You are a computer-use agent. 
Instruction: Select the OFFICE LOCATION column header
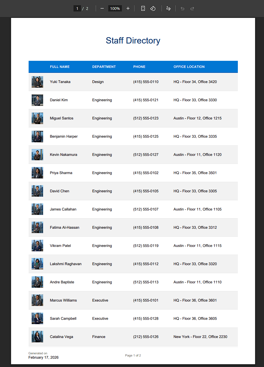pos(189,67)
